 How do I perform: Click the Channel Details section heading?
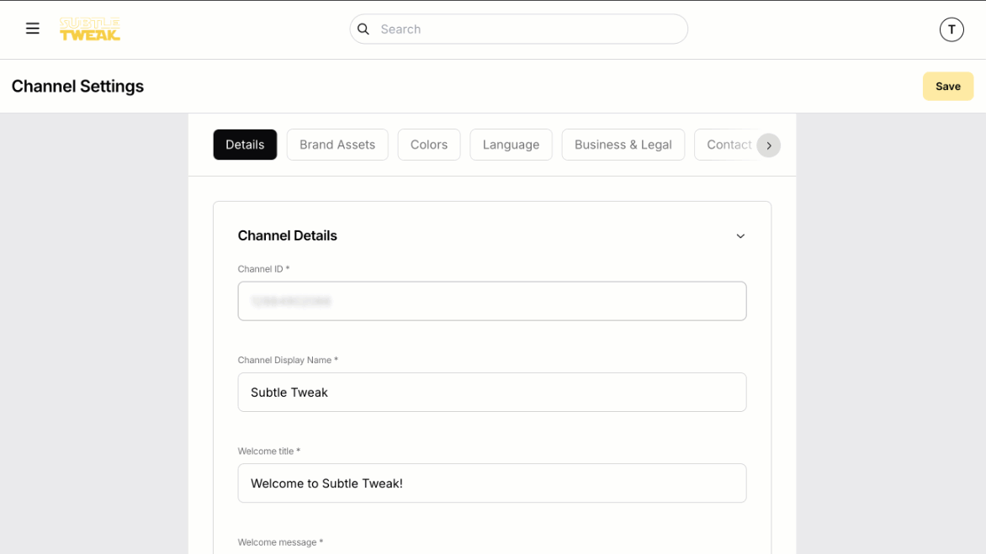click(288, 235)
